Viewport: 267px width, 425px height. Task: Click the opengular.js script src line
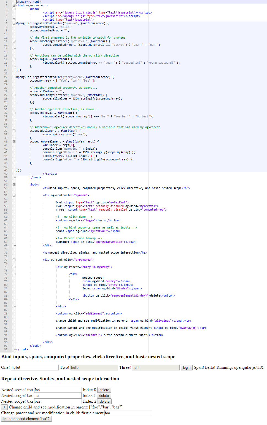click(x=91, y=16)
